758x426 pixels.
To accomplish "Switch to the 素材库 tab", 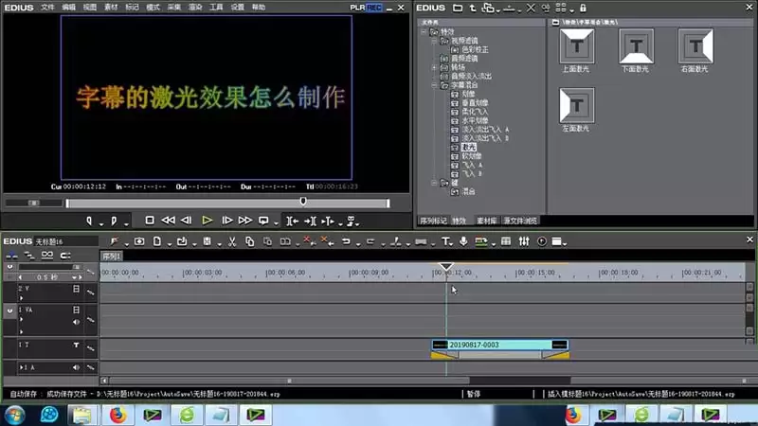I will 486,221.
